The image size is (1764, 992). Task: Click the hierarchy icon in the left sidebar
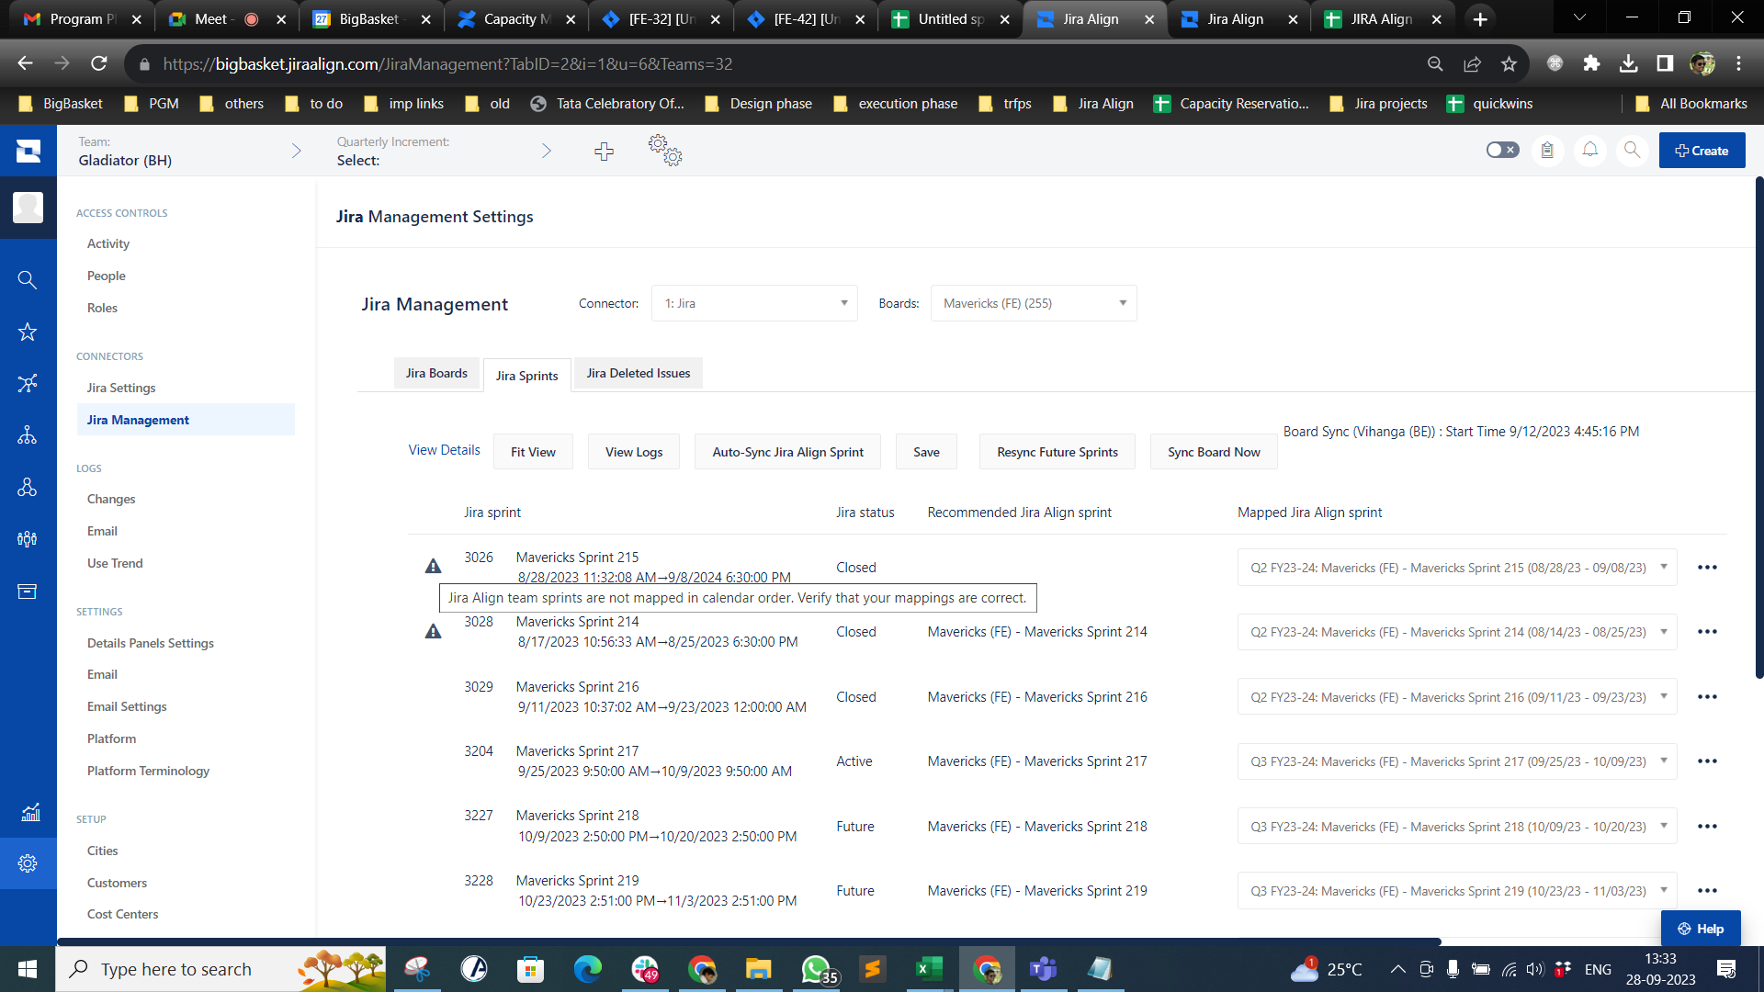tap(28, 434)
